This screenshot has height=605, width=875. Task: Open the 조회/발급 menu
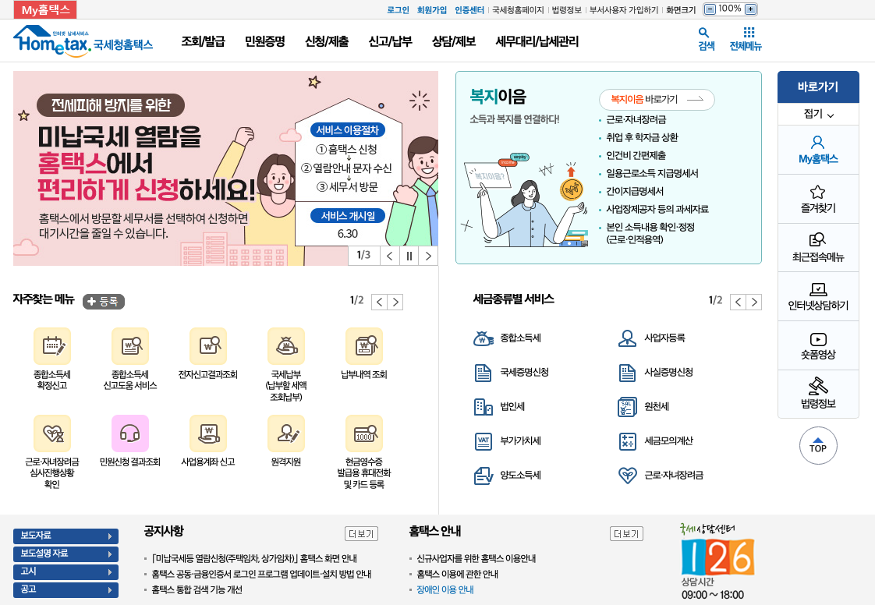pyautogui.click(x=203, y=41)
